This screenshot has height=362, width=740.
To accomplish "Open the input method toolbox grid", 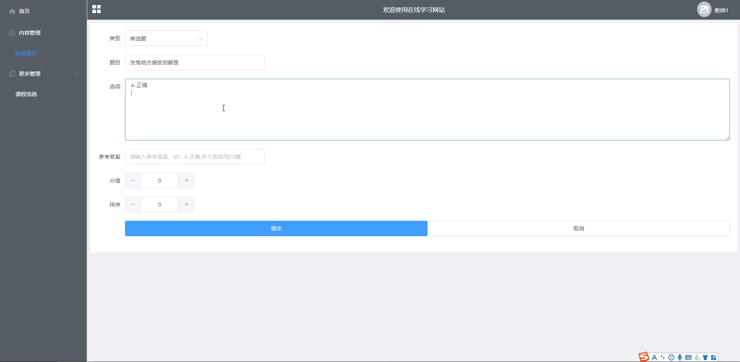I will (x=714, y=357).
